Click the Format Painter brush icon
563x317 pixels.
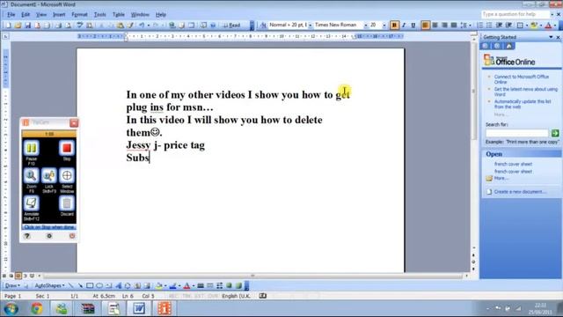tap(131, 26)
